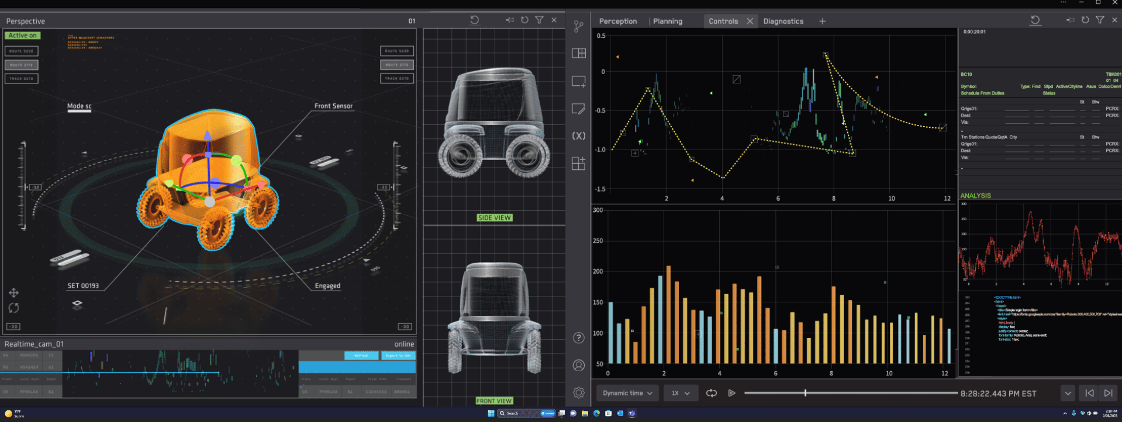The image size is (1122, 422).
Task: Open File Explorer from taskbar
Action: pyautogui.click(x=585, y=413)
